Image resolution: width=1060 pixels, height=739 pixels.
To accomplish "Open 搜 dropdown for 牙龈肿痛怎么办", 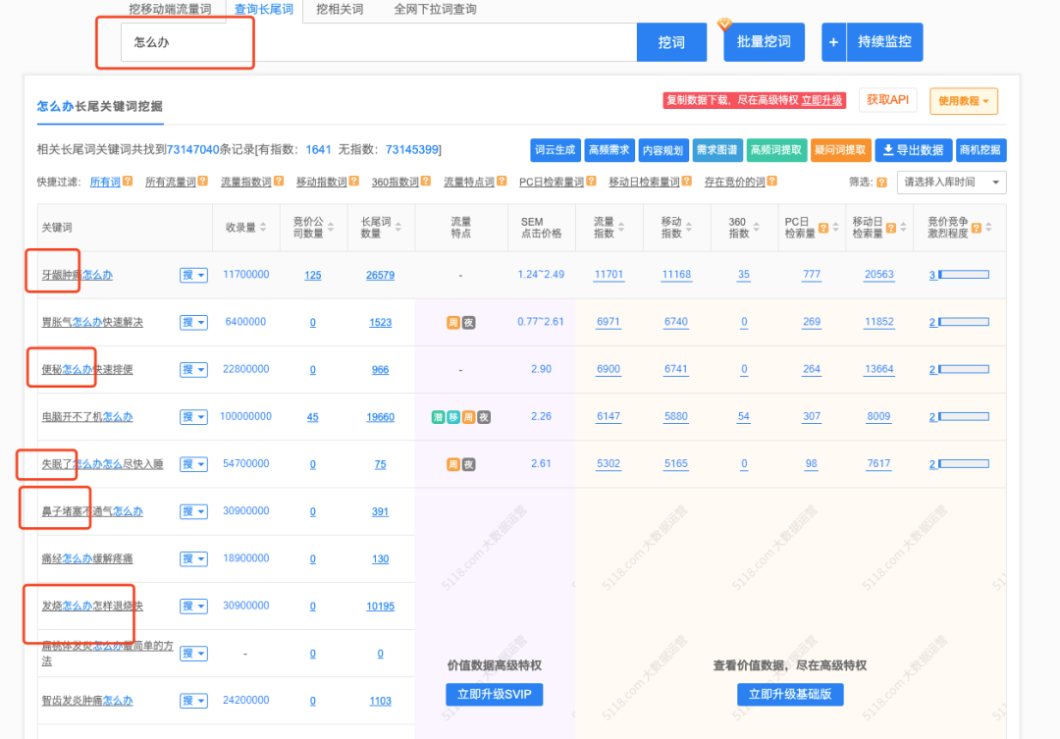I will pos(193,275).
